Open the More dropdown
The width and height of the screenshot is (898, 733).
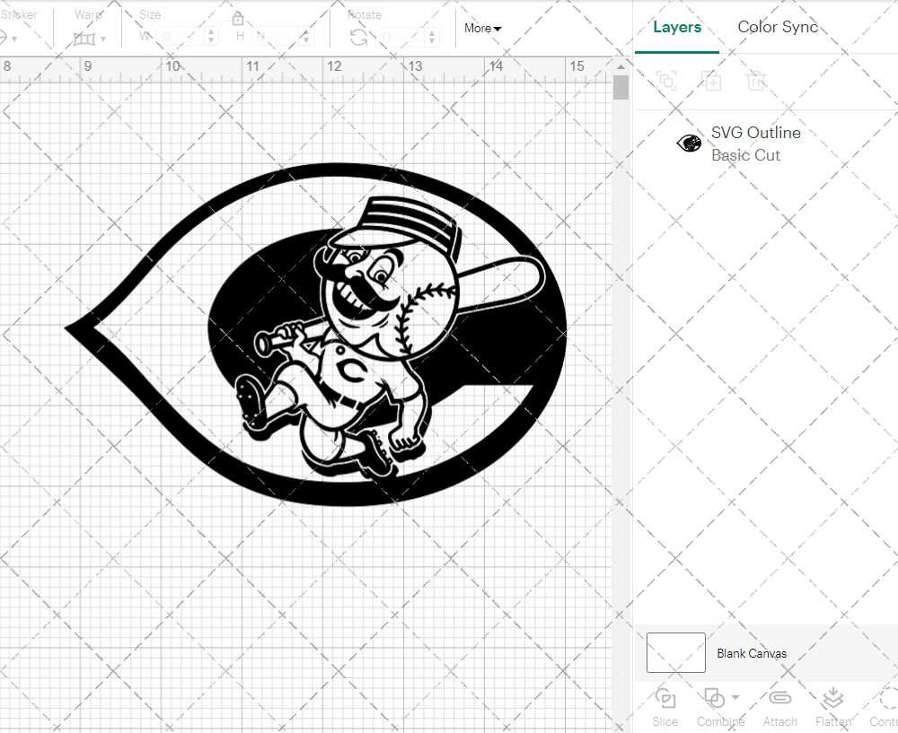[x=482, y=28]
